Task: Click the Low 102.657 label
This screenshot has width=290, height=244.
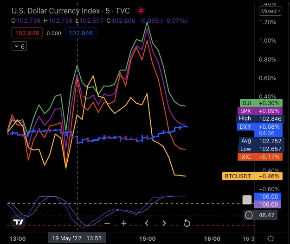Action: [261, 149]
